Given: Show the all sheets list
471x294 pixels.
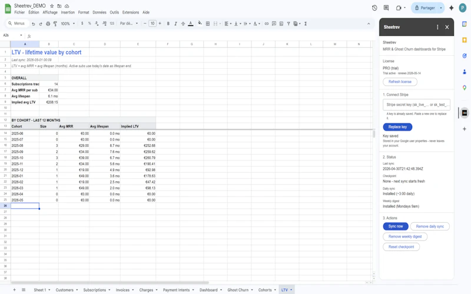Looking at the screenshot, I should point(24,290).
